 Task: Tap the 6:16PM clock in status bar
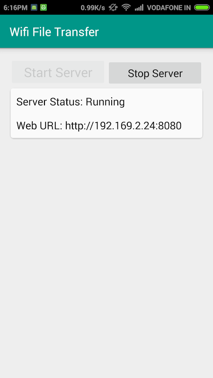click(16, 8)
